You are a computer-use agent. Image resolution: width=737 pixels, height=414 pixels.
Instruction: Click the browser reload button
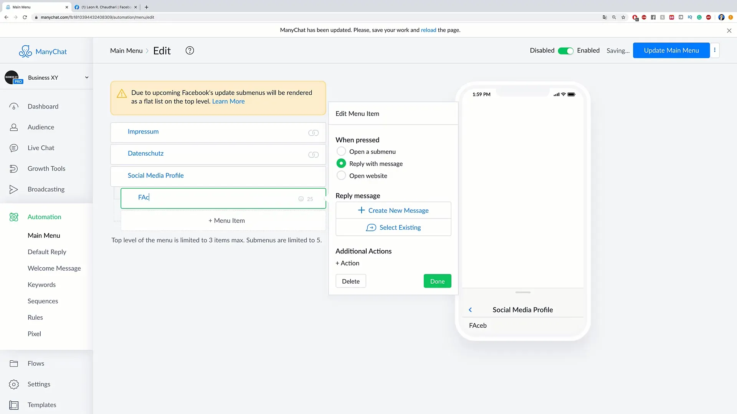[x=25, y=17]
